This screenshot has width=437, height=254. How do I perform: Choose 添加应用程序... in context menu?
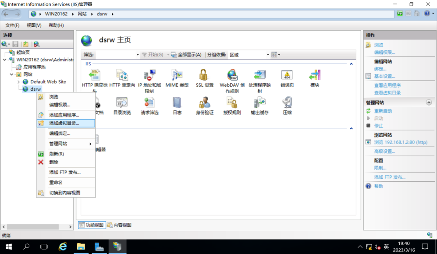point(66,115)
